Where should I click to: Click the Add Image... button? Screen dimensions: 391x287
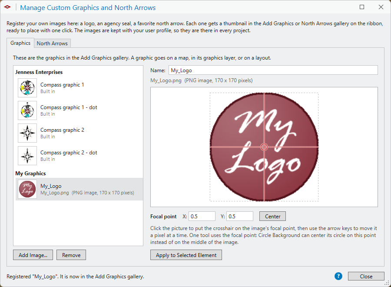(x=33, y=255)
